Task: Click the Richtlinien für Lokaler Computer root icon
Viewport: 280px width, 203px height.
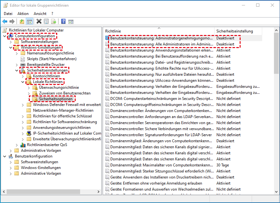Action: pyautogui.click(x=5, y=30)
